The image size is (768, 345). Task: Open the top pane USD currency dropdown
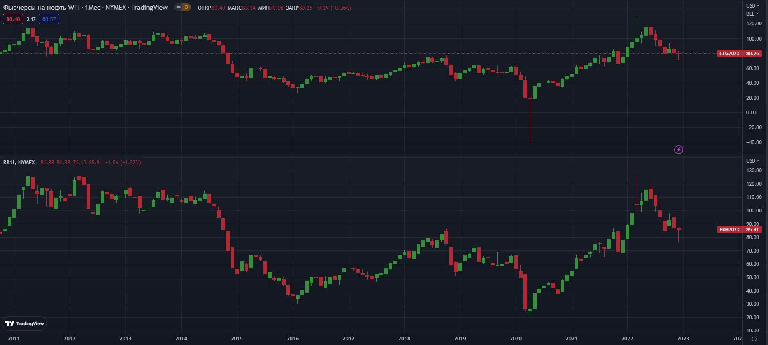coord(752,6)
